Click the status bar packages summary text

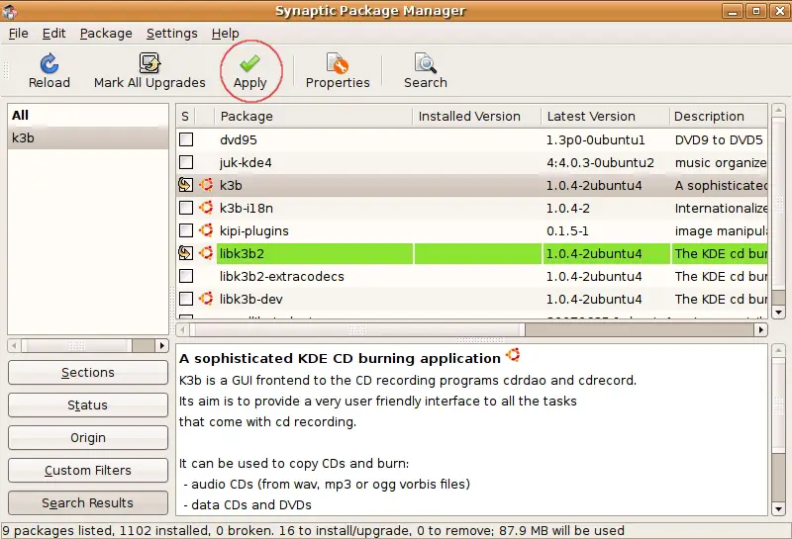[x=313, y=530]
